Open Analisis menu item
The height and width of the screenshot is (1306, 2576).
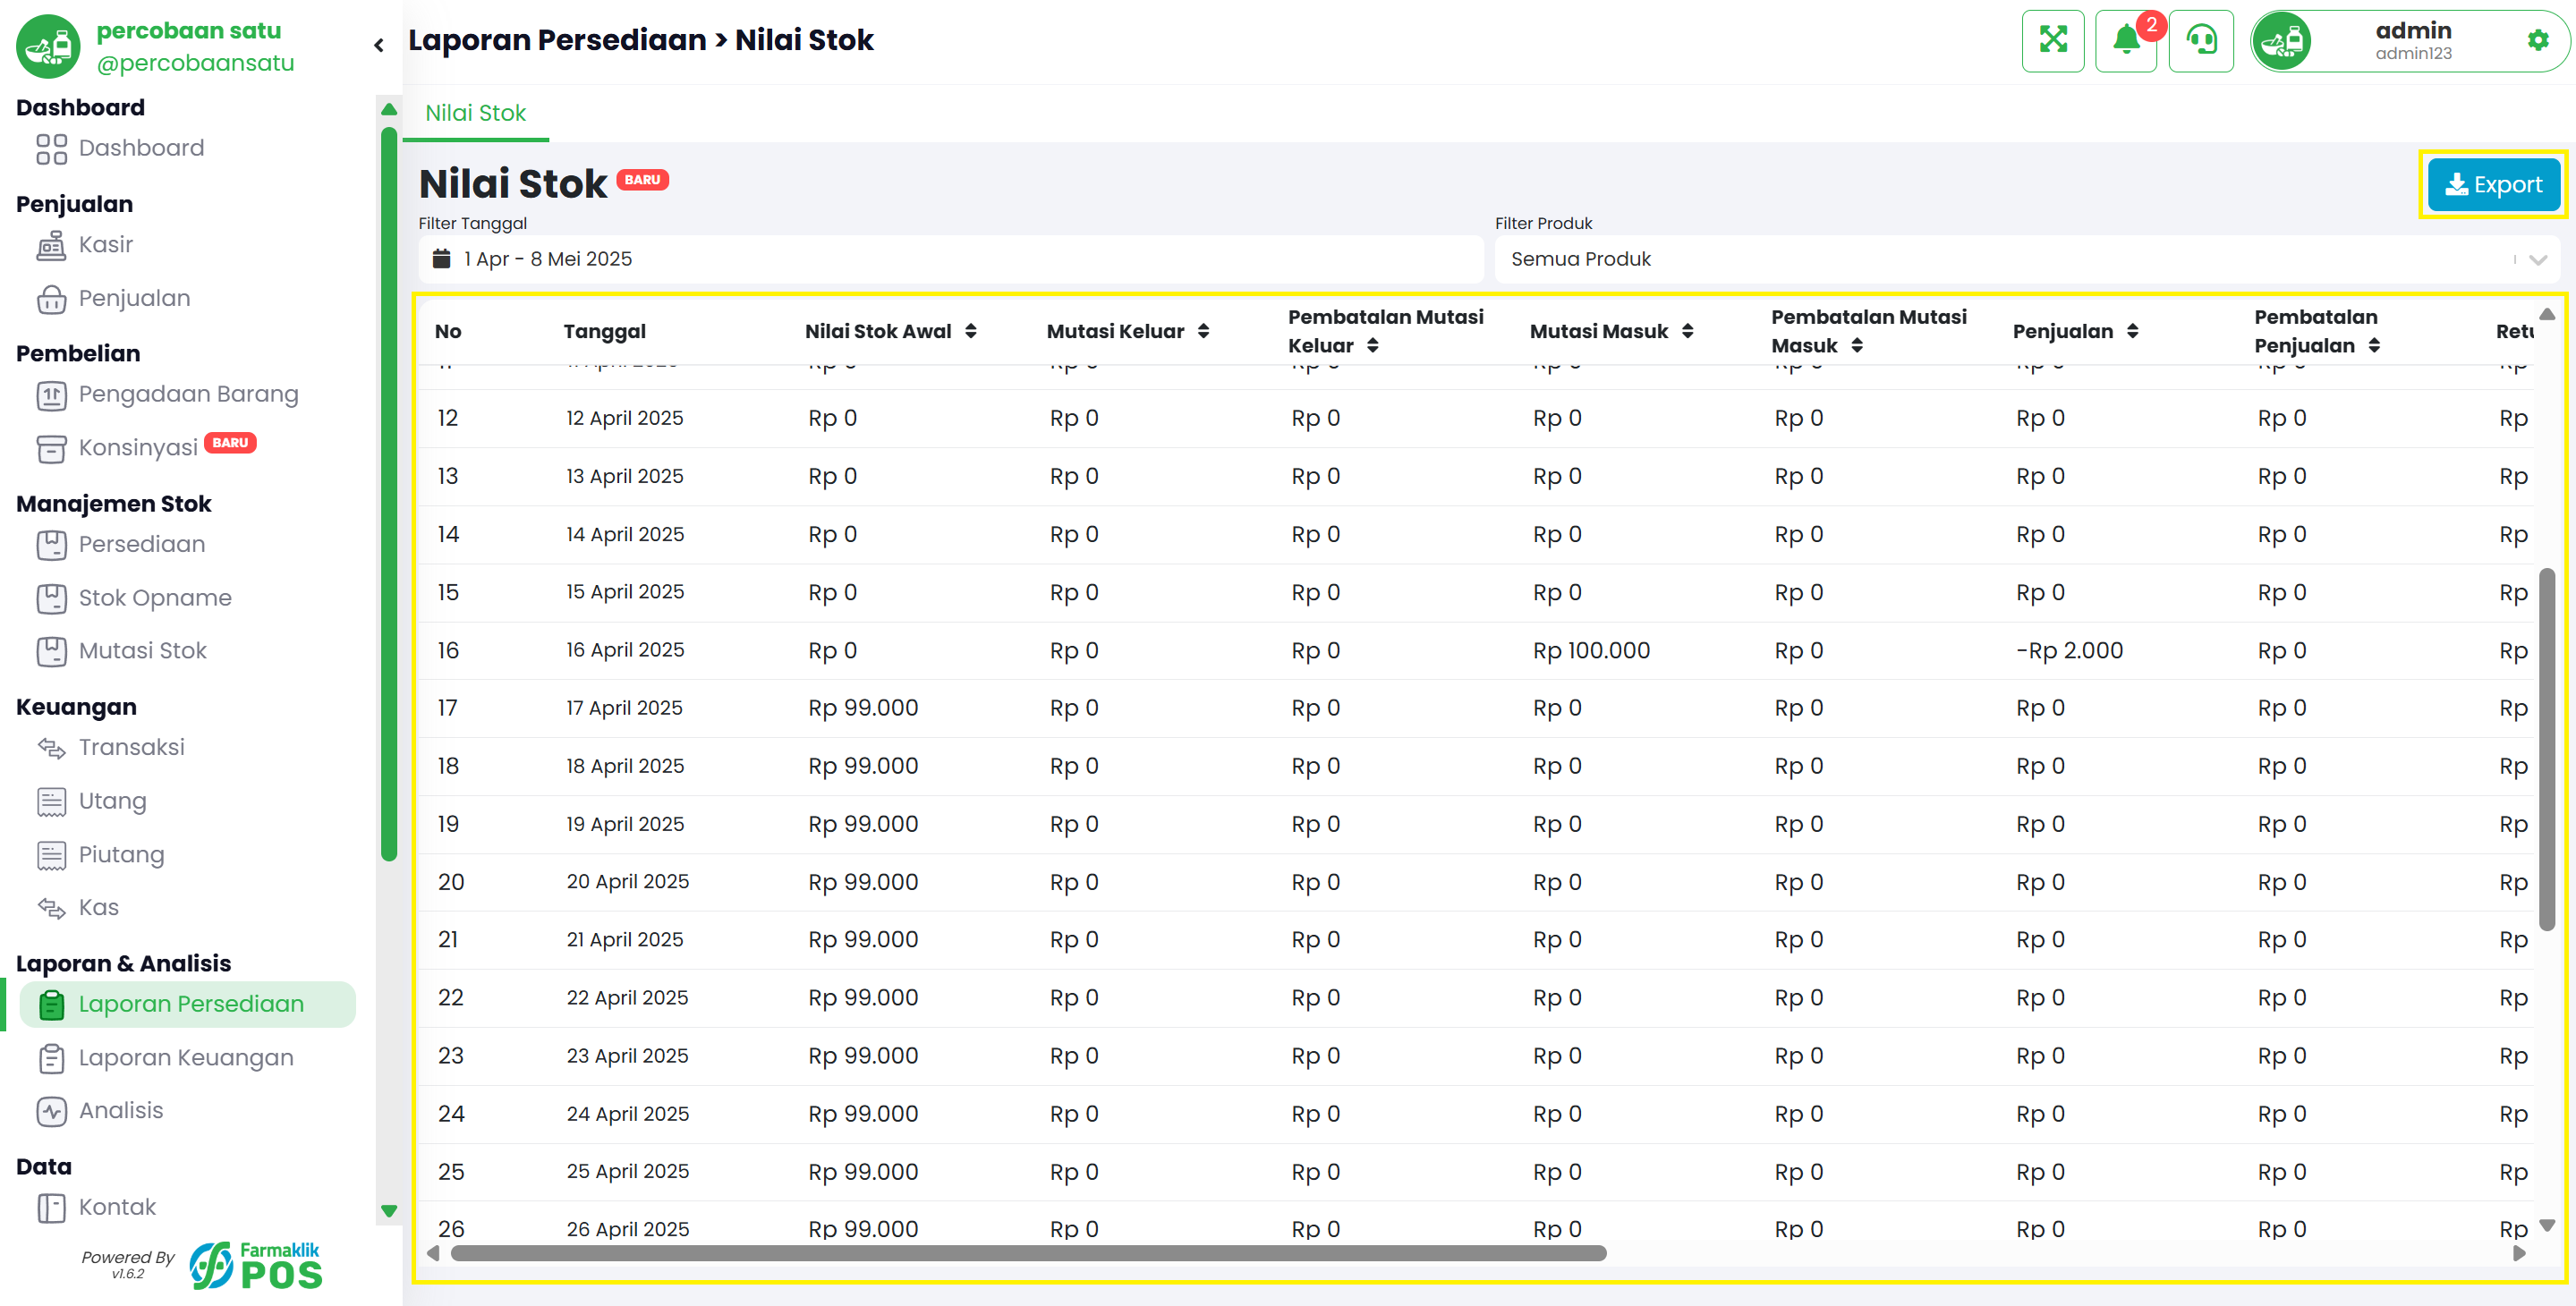pyautogui.click(x=121, y=1111)
